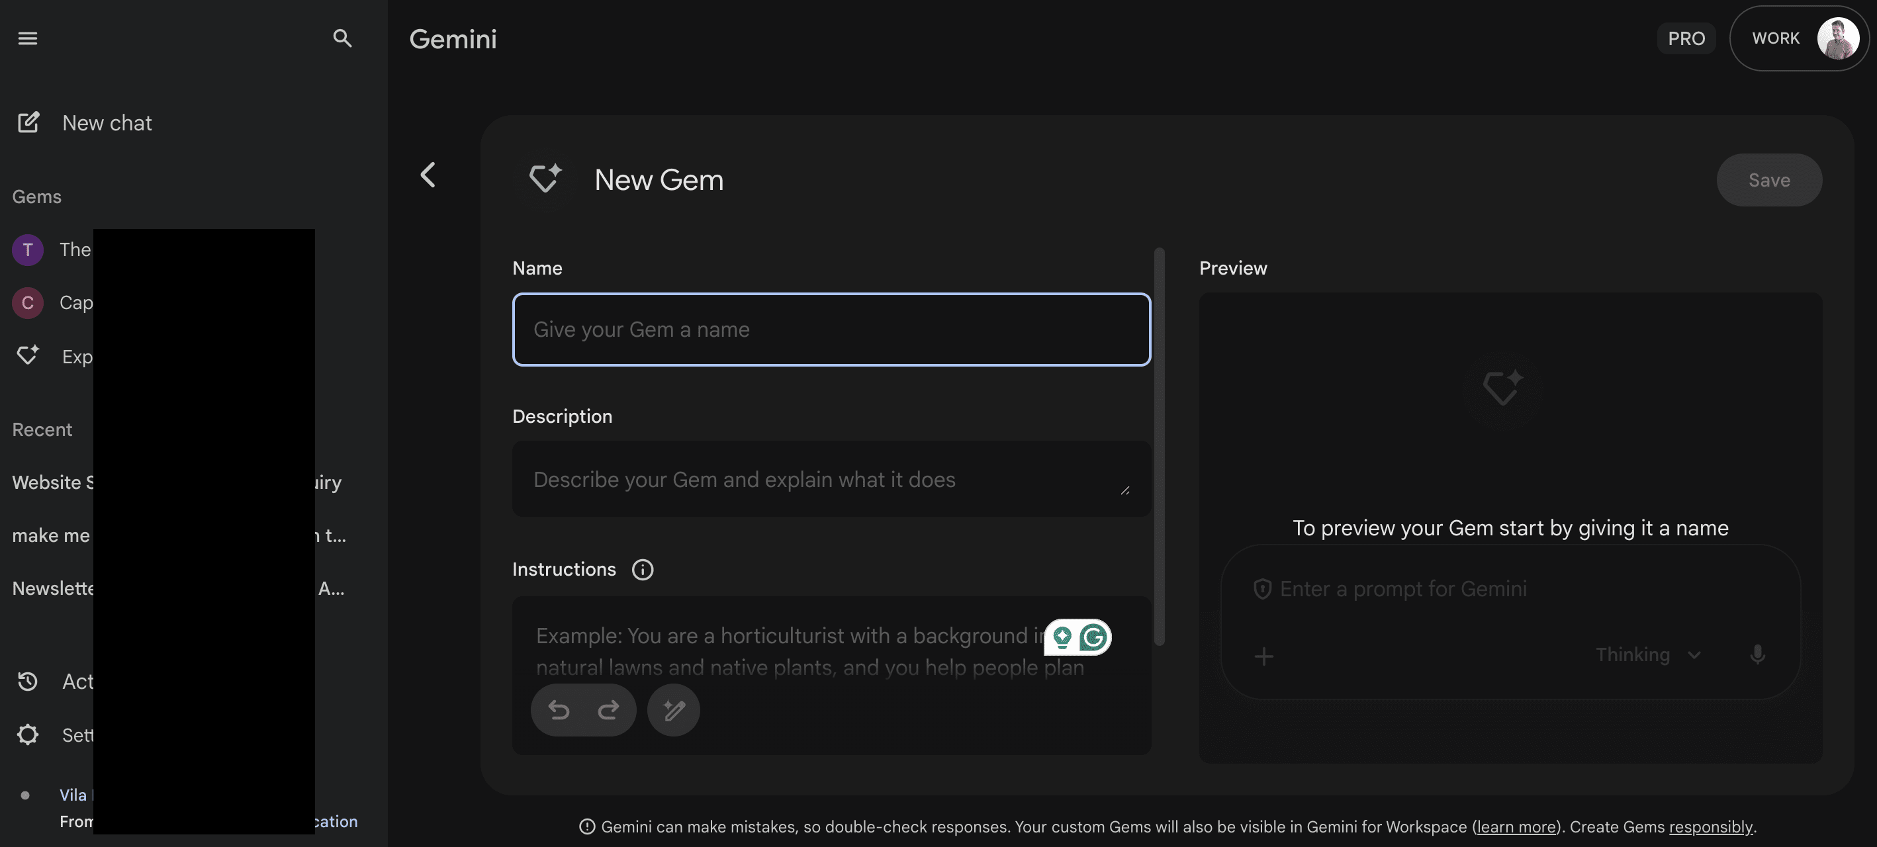Click the plus add-files icon in preview

[x=1263, y=656]
